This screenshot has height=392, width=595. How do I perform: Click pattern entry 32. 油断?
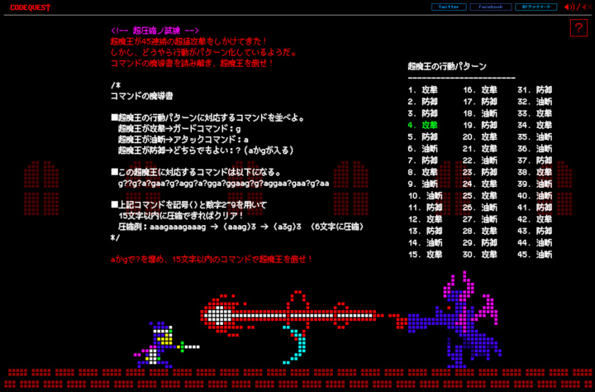click(535, 102)
